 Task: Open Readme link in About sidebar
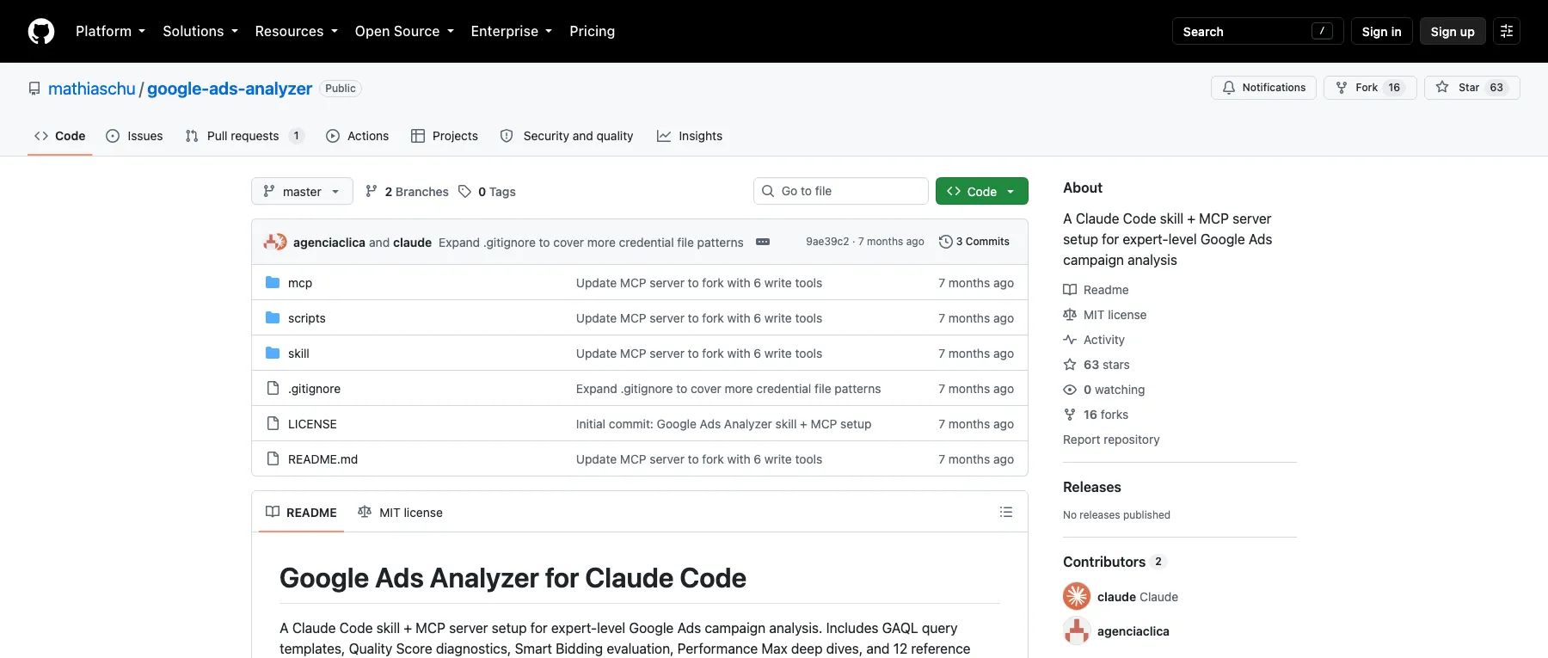tap(1096, 290)
